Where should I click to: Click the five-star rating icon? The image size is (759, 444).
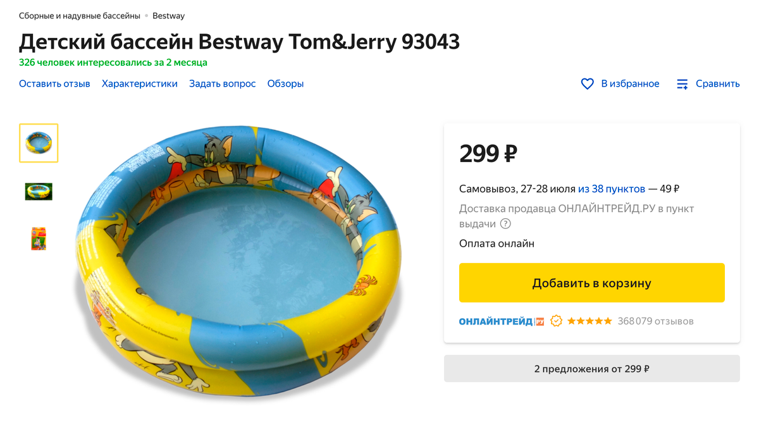tap(589, 321)
